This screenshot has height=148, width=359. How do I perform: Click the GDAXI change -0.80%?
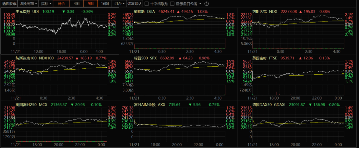333,105
